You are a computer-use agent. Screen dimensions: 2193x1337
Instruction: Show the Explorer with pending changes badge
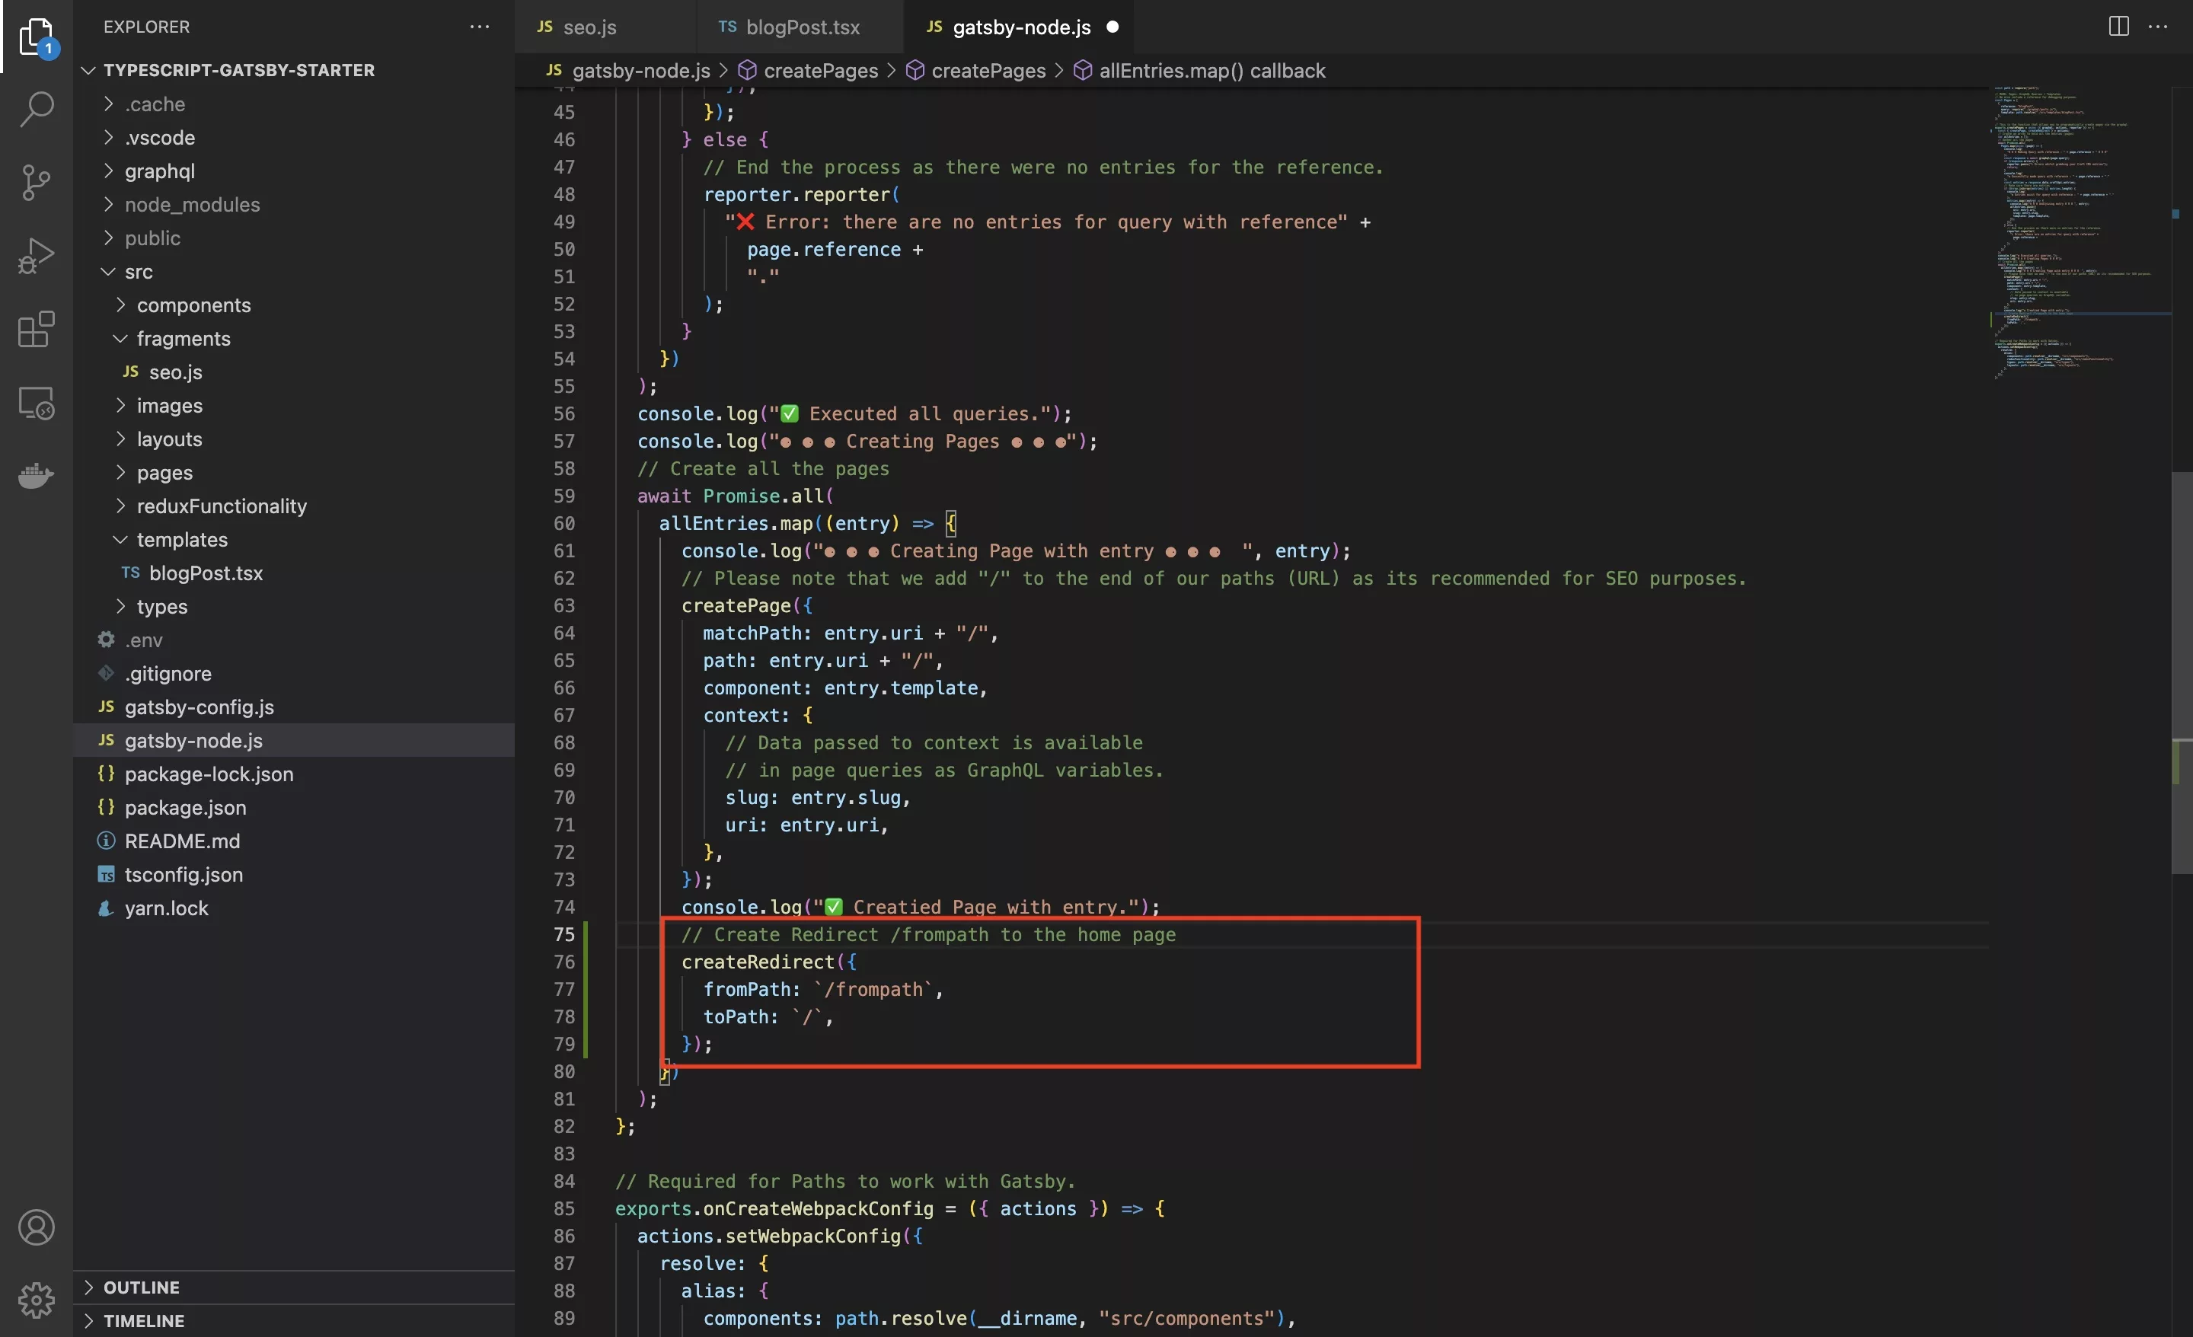point(37,37)
